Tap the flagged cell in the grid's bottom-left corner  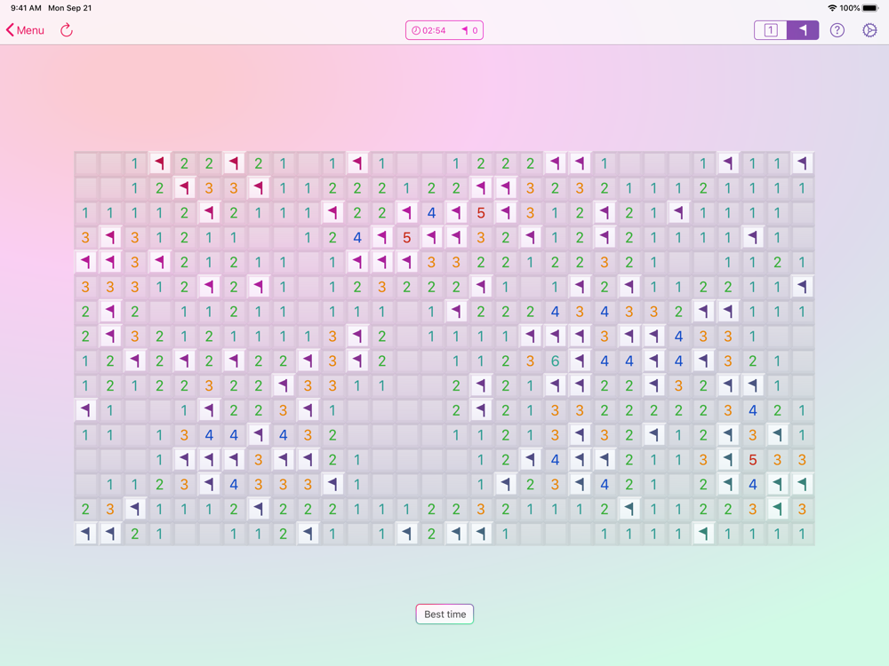click(x=85, y=534)
